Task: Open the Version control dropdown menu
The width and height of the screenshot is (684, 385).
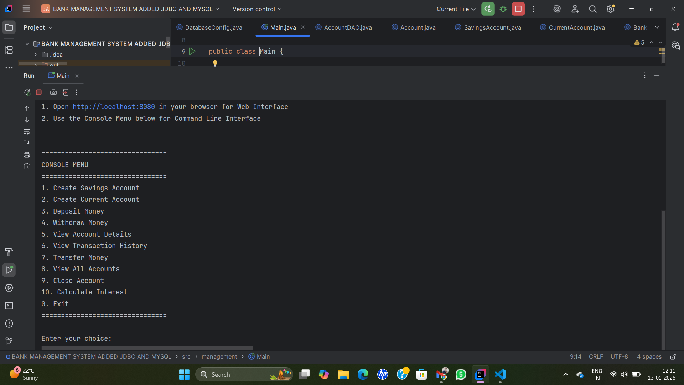Action: 257,9
